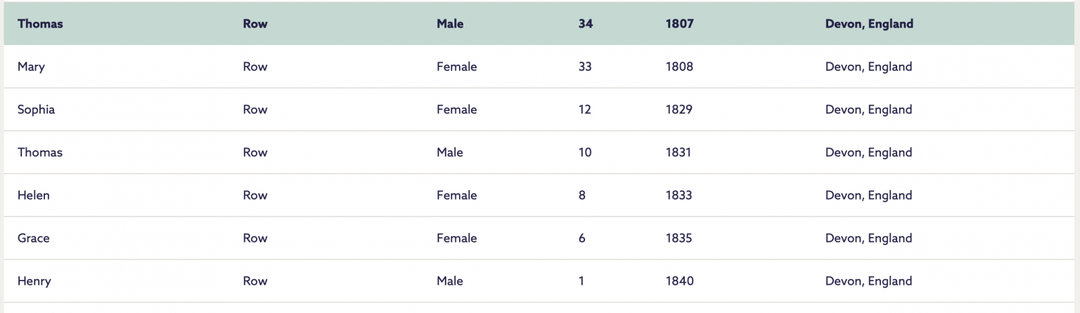Select age 33 in Mary's row
1080x313 pixels.
pyautogui.click(x=585, y=67)
